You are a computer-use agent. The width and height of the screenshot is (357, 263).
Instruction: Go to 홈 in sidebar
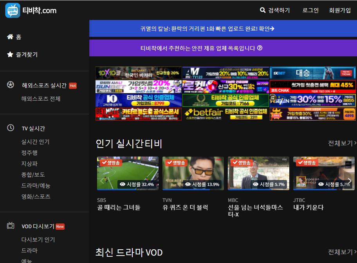[x=18, y=37]
